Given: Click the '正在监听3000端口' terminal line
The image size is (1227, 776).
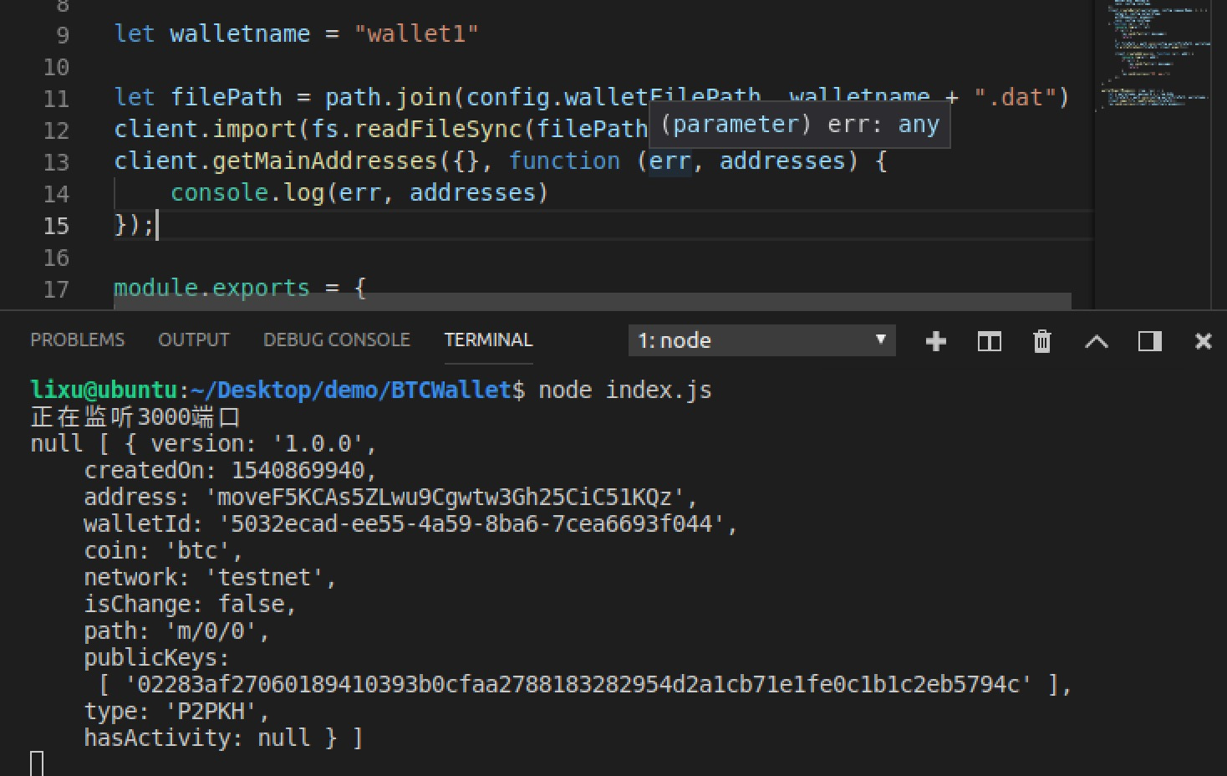Looking at the screenshot, I should click(x=135, y=416).
